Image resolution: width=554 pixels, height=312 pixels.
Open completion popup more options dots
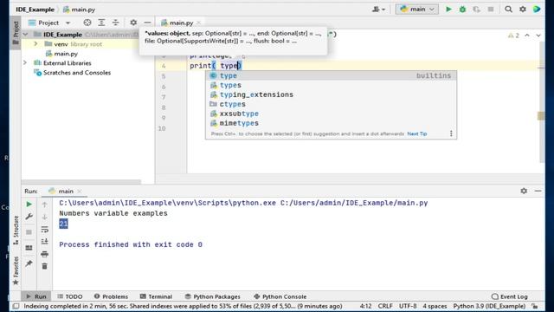[451, 133]
